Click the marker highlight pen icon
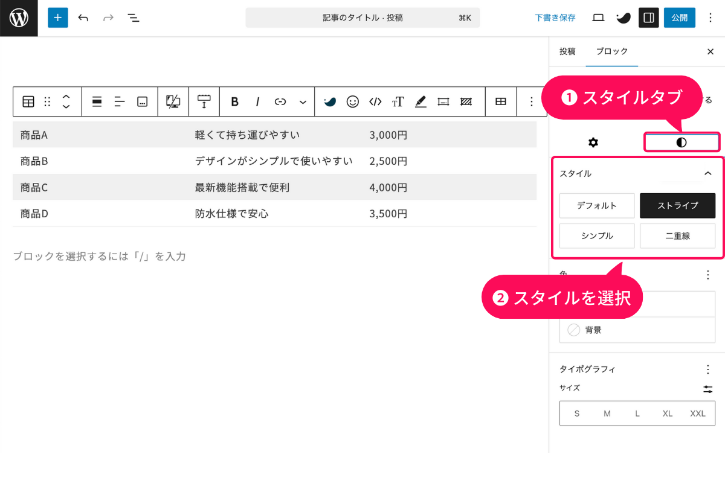Viewport: 725px width, 483px height. pyautogui.click(x=420, y=101)
